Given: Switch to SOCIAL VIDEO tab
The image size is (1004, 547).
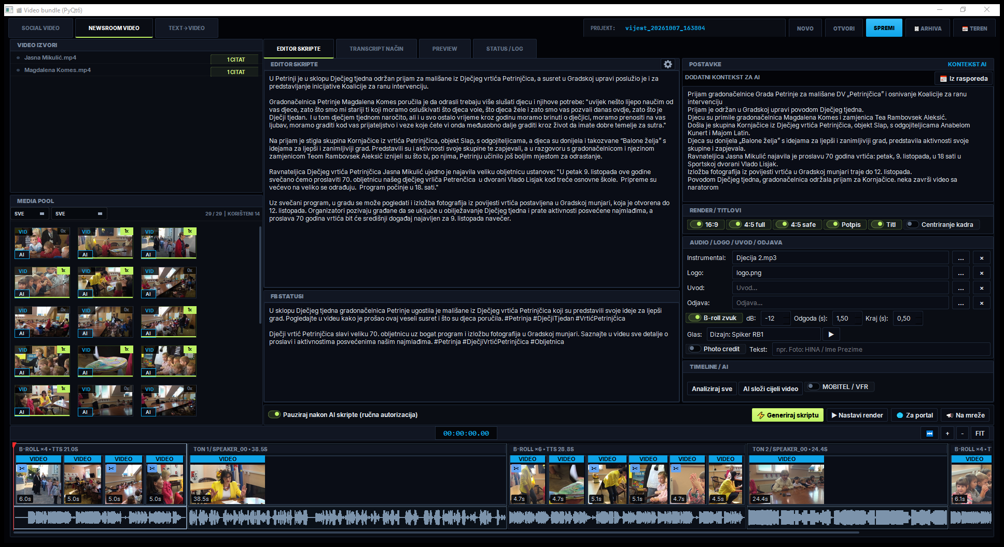Looking at the screenshot, I should point(40,28).
